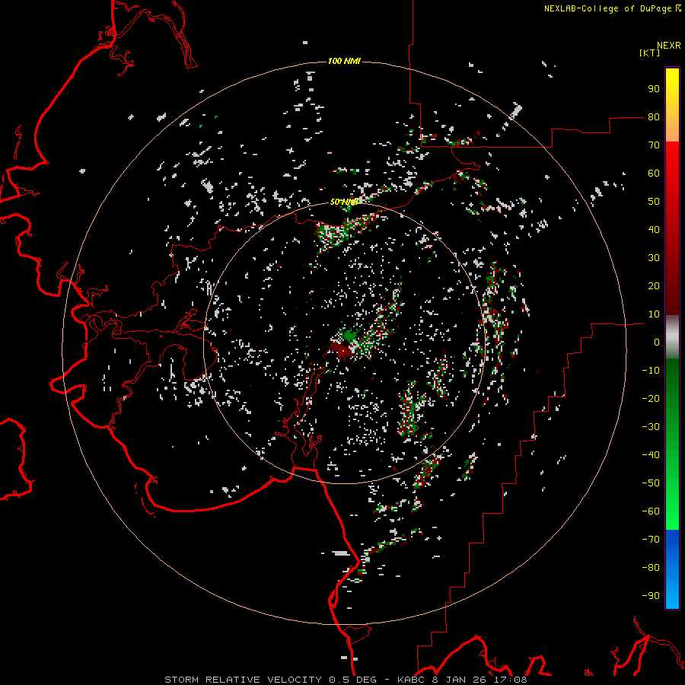Click the "90" value on the velocity scale
The height and width of the screenshot is (685, 685).
click(x=654, y=89)
